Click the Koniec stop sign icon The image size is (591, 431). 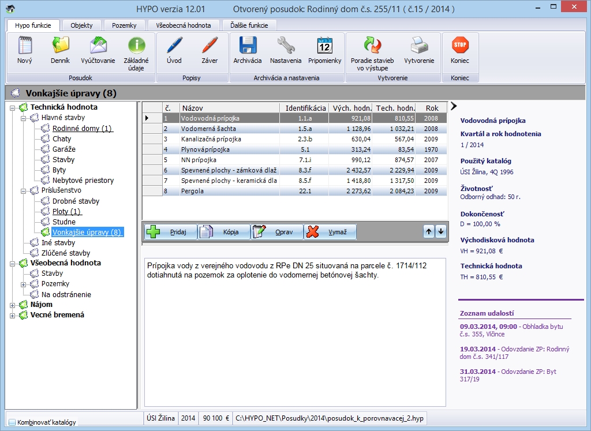(460, 46)
